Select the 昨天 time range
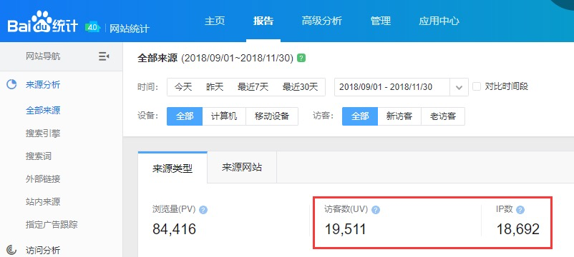This screenshot has height=257, width=574. pyautogui.click(x=215, y=87)
